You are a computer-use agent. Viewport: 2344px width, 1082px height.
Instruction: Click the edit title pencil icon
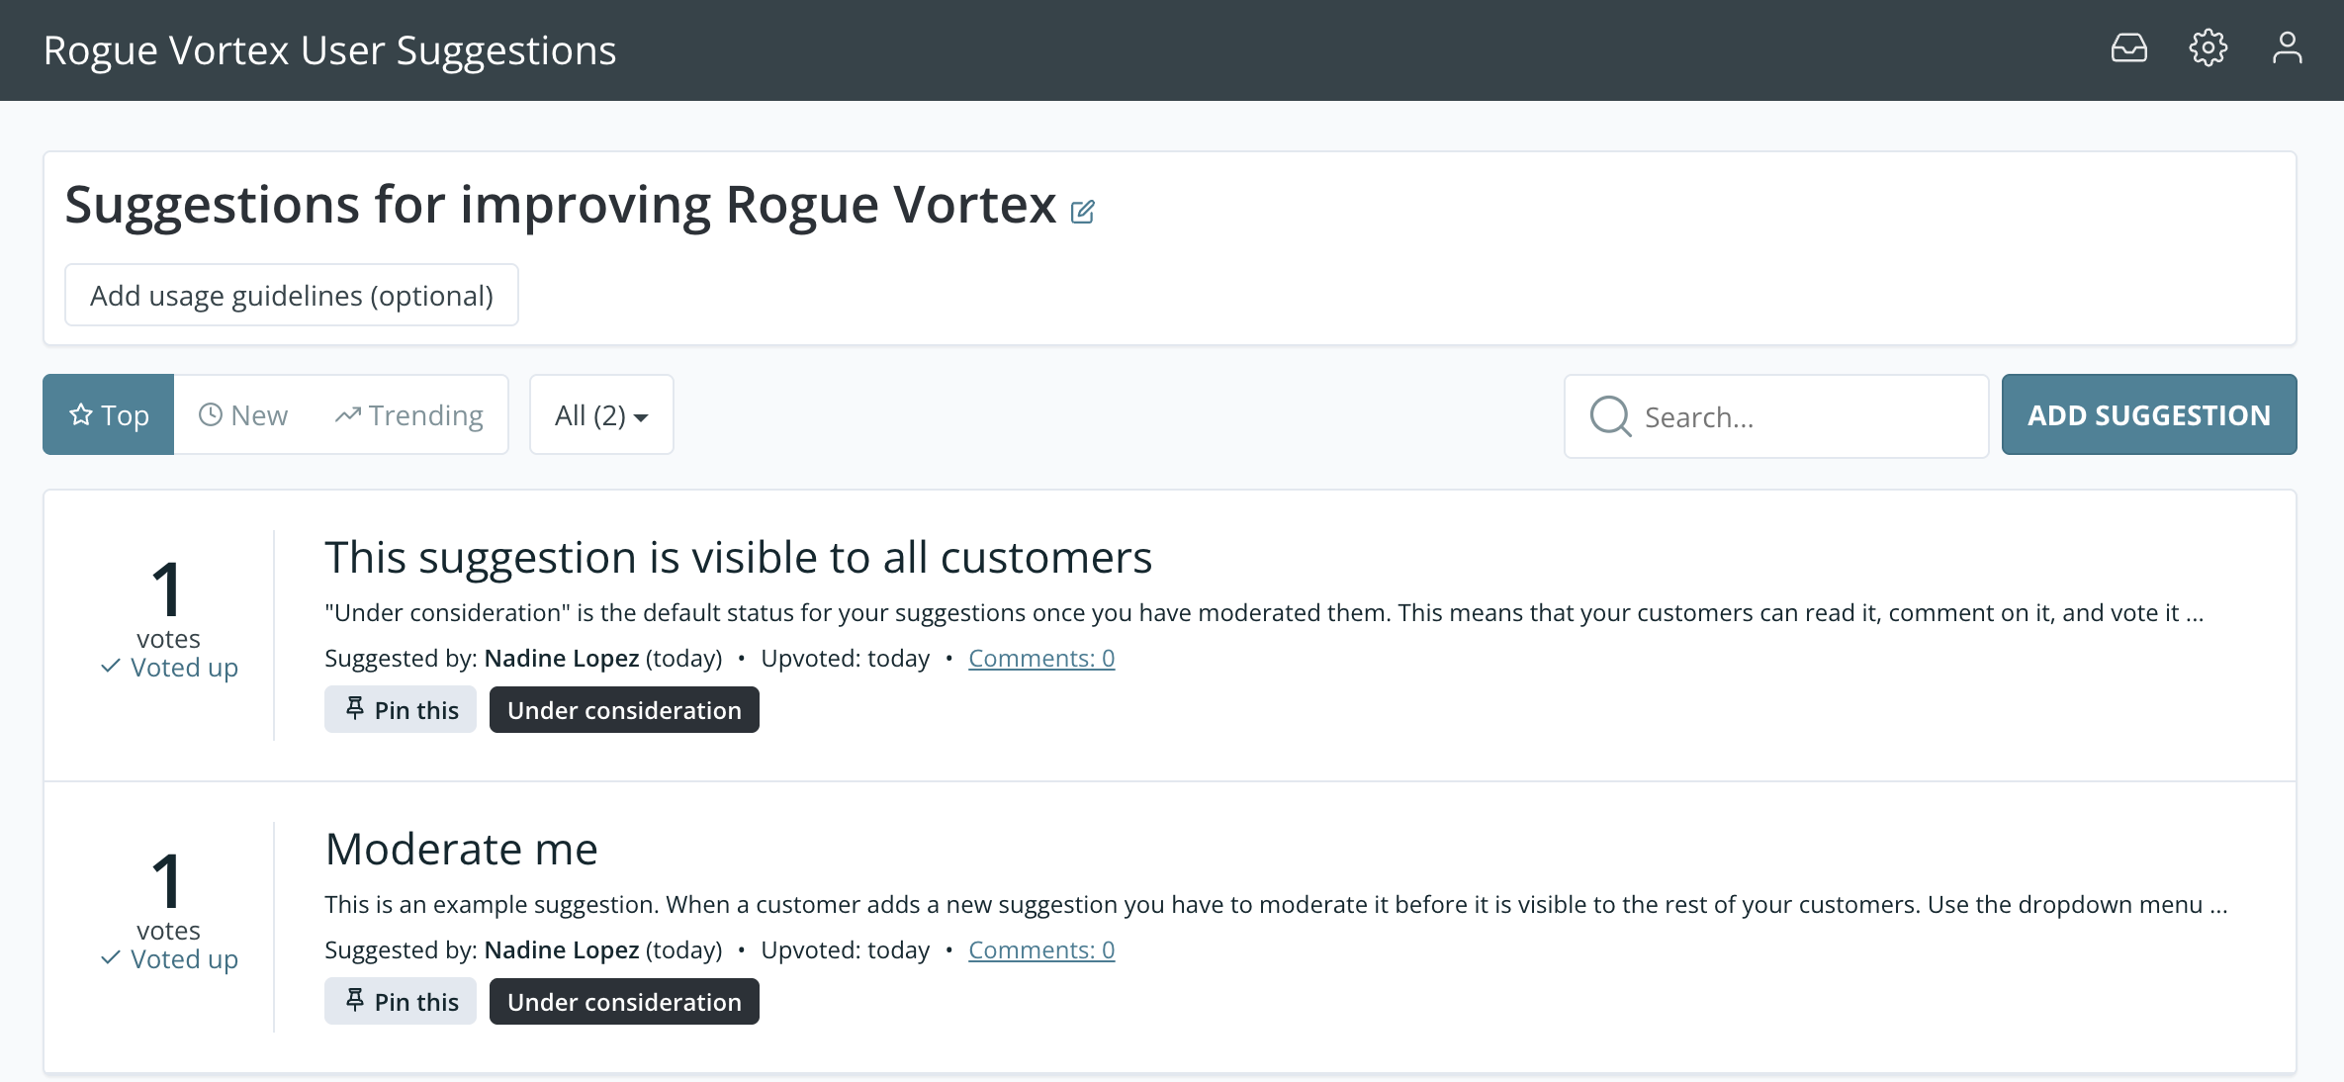pyautogui.click(x=1083, y=212)
